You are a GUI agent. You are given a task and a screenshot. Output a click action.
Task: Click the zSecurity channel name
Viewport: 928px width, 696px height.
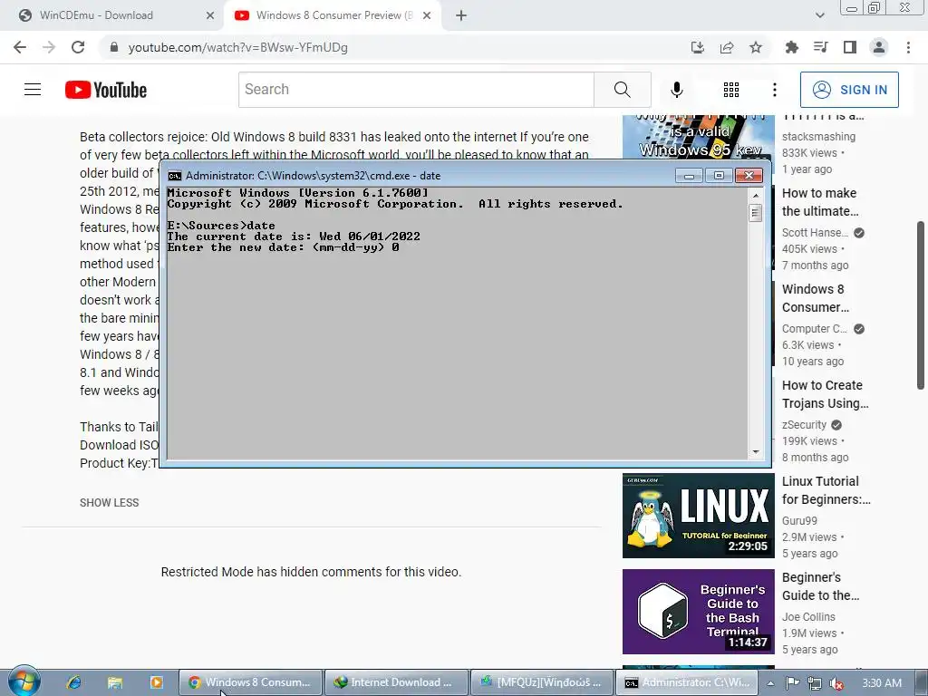[805, 424]
